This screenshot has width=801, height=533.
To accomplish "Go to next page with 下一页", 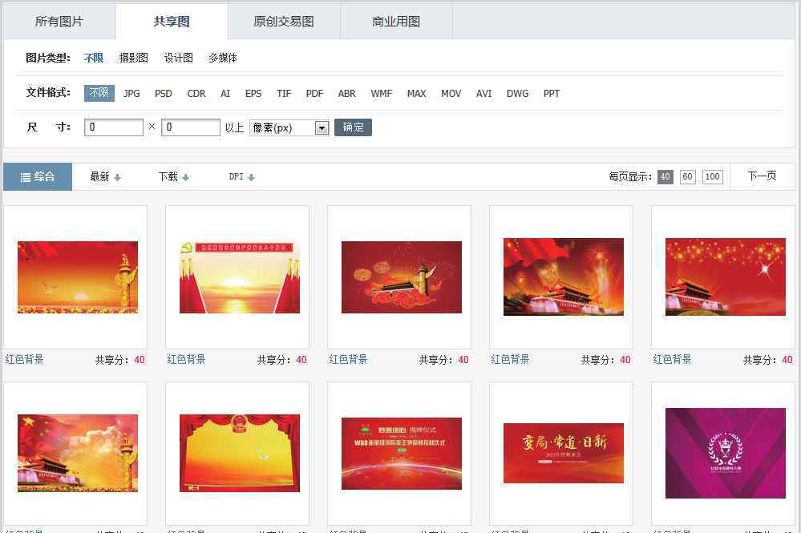I will [x=763, y=176].
